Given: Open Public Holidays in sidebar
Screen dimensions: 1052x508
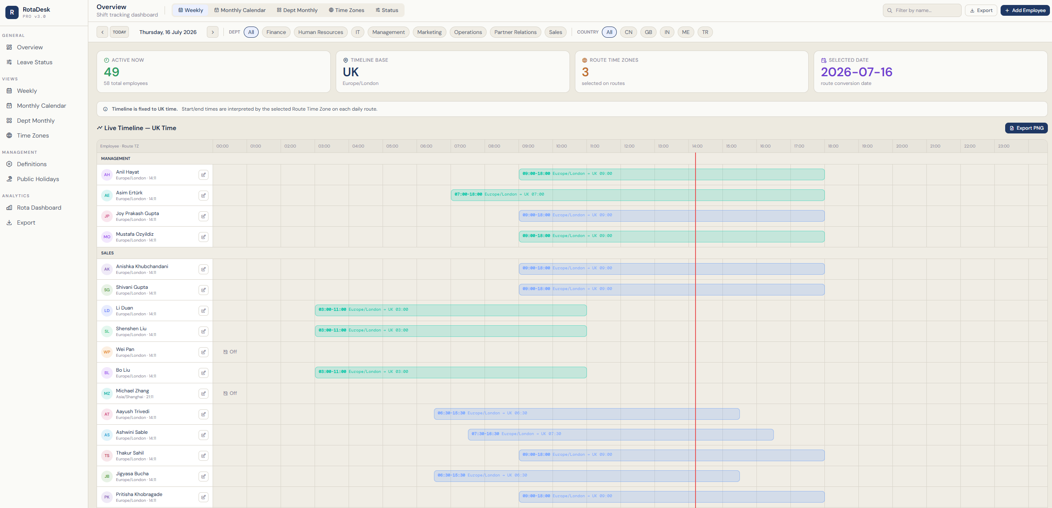Looking at the screenshot, I should point(44,179).
